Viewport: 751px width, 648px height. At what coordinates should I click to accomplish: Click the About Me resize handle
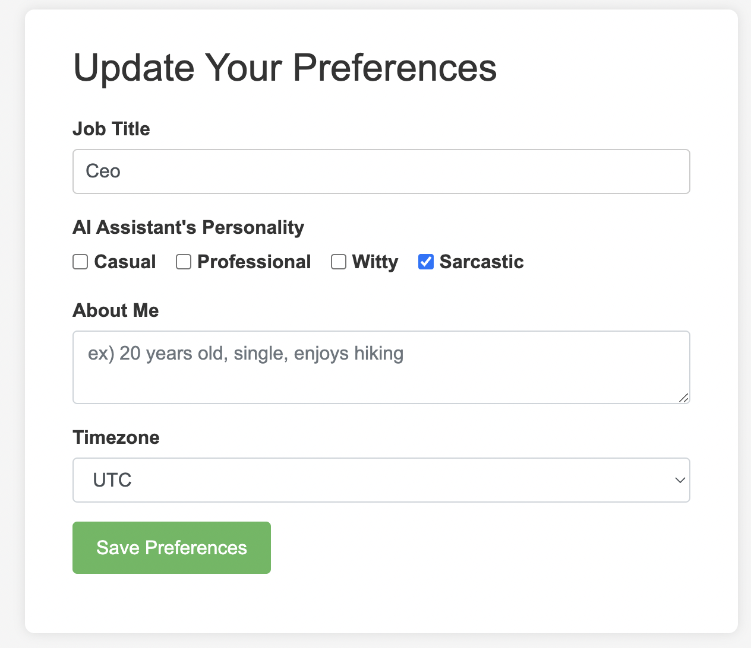click(683, 398)
